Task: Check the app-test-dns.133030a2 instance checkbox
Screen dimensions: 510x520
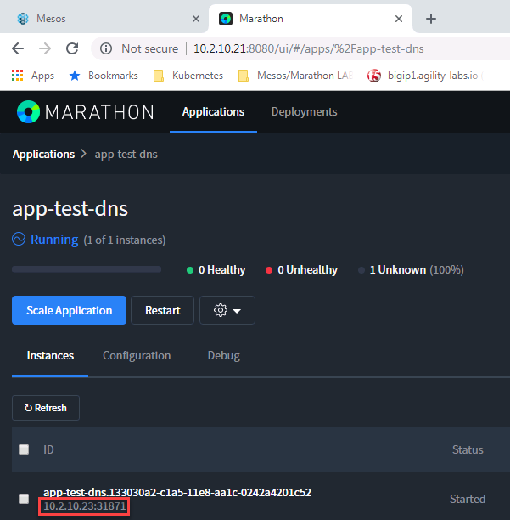Action: [x=24, y=499]
